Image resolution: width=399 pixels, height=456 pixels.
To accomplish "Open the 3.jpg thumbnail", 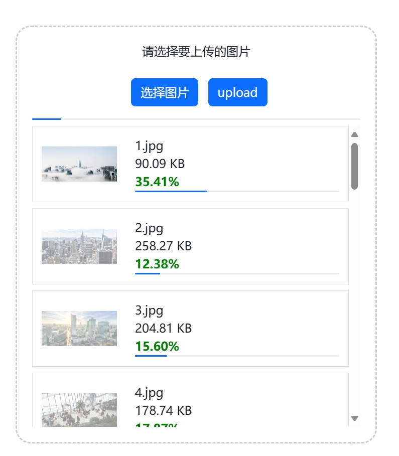I will [x=79, y=329].
